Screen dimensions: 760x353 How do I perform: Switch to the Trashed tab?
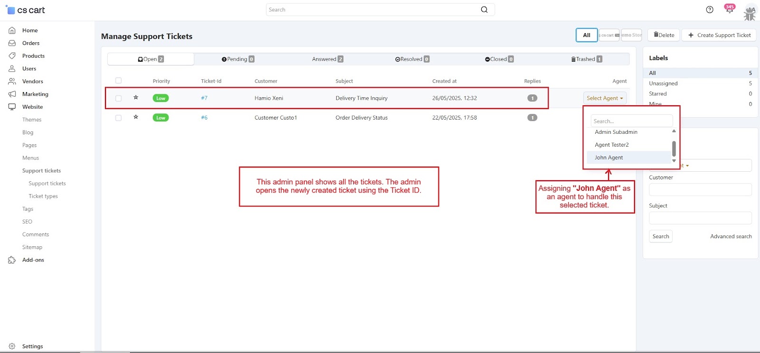[586, 59]
